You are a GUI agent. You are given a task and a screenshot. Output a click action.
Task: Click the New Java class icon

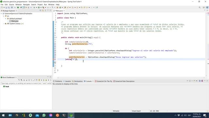(x=60, y=8)
